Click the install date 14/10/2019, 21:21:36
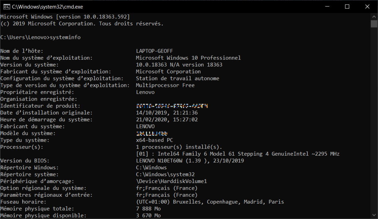 pos(167,113)
